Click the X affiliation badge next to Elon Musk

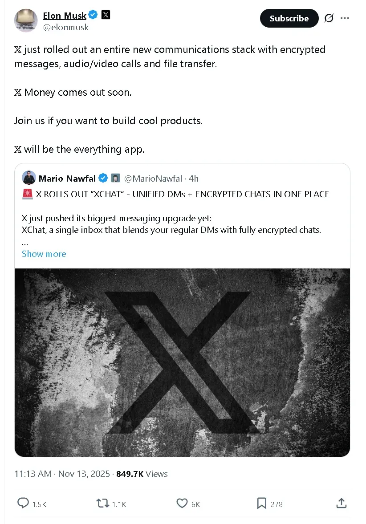(x=106, y=15)
